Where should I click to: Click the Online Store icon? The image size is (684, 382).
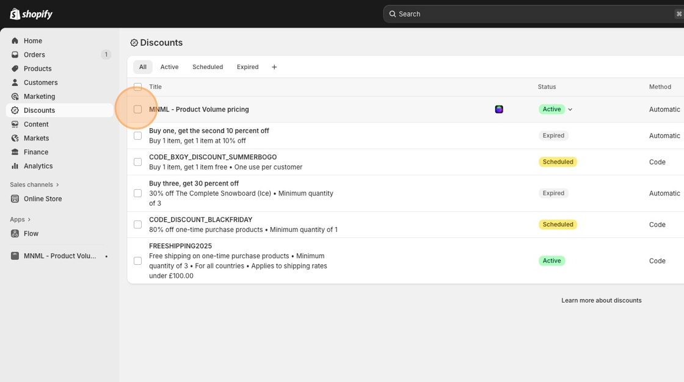[x=15, y=199]
